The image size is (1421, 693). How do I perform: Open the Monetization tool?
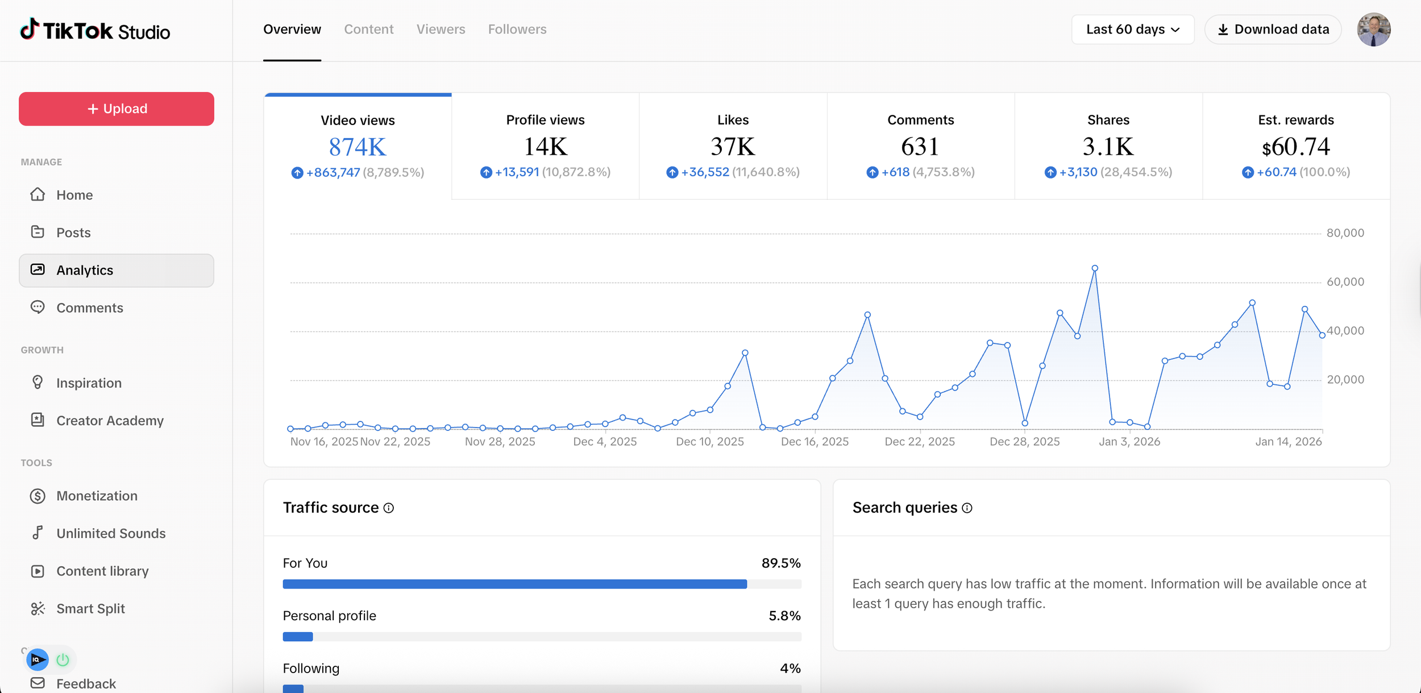point(97,495)
